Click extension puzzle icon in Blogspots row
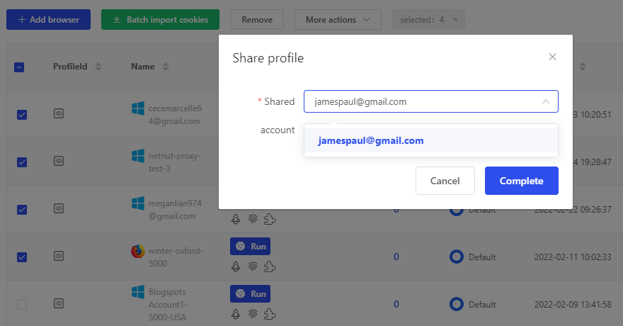Image resolution: width=623 pixels, height=326 pixels. 269,314
